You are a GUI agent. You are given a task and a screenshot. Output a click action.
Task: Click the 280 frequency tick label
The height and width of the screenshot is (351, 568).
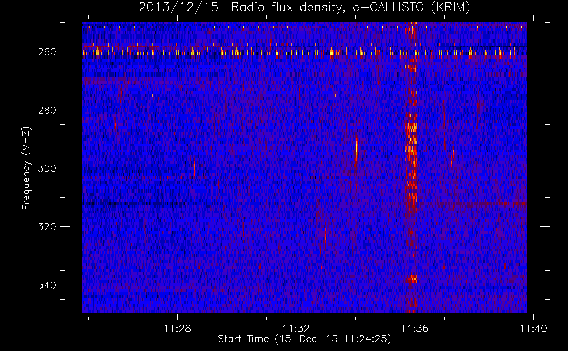[47, 110]
